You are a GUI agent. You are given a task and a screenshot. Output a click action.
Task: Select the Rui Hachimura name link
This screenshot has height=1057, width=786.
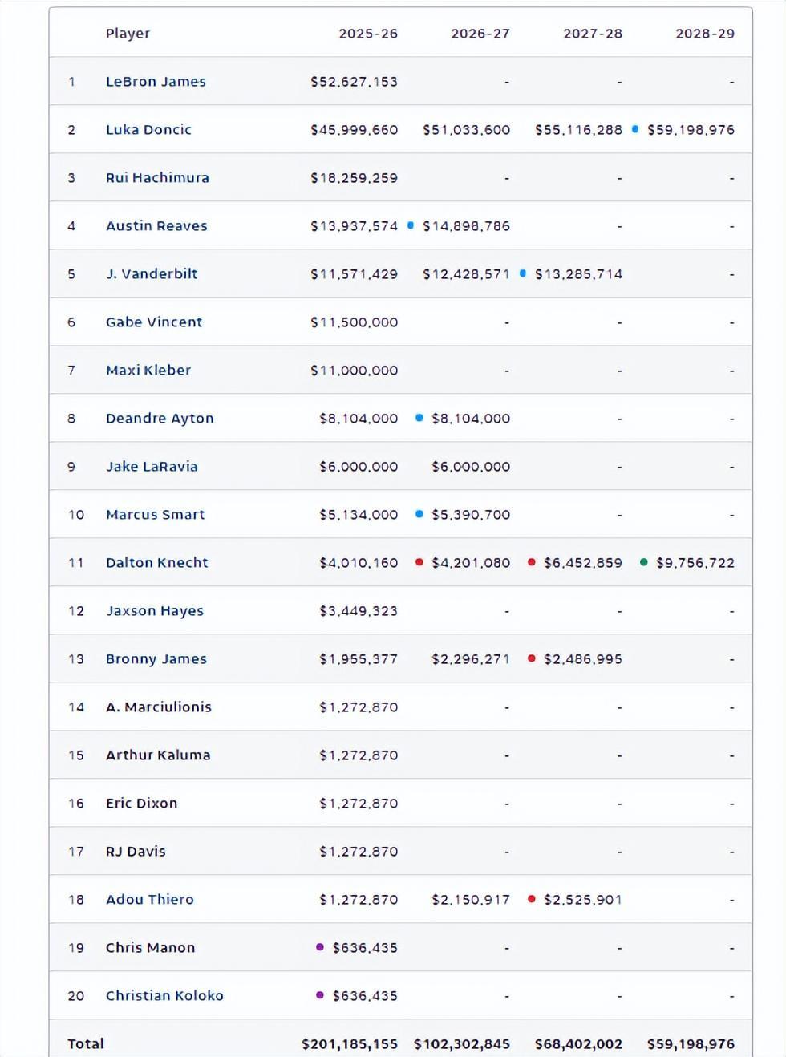tap(157, 178)
